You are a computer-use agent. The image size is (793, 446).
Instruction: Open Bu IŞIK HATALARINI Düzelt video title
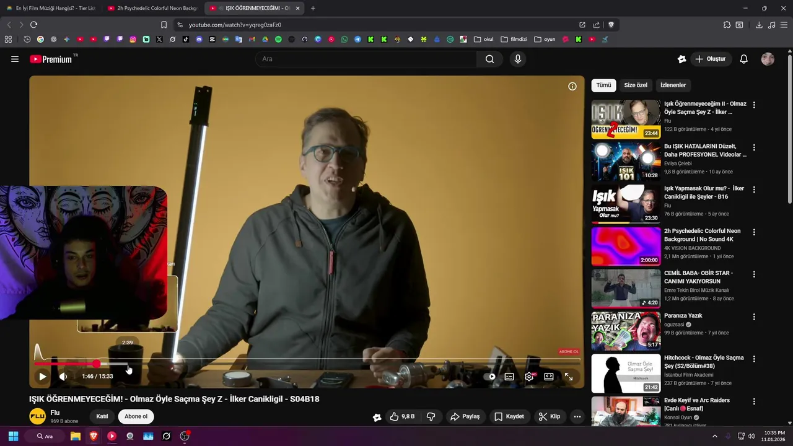pos(705,151)
